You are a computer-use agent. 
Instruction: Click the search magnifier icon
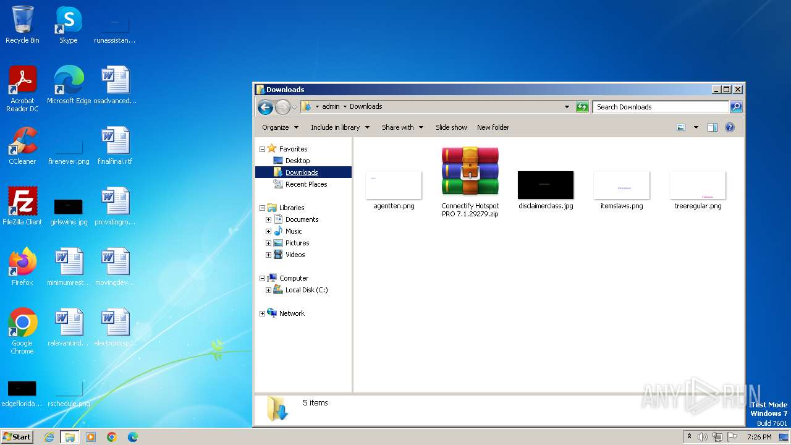point(735,107)
